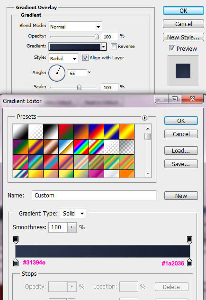Click the Name field containing Custom
The width and height of the screenshot is (206, 300).
click(x=94, y=196)
